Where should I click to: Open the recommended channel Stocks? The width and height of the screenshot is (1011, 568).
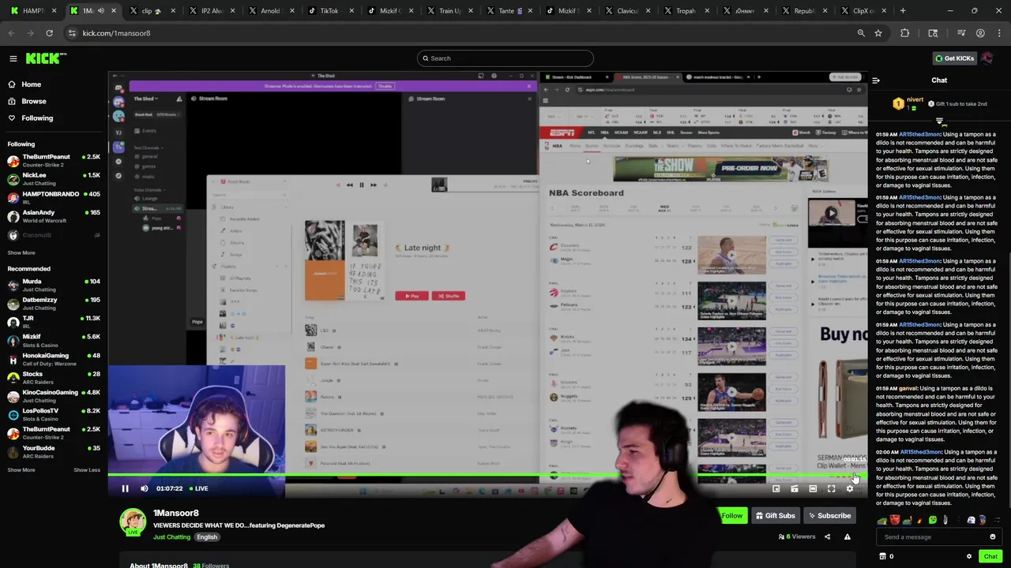click(54, 377)
